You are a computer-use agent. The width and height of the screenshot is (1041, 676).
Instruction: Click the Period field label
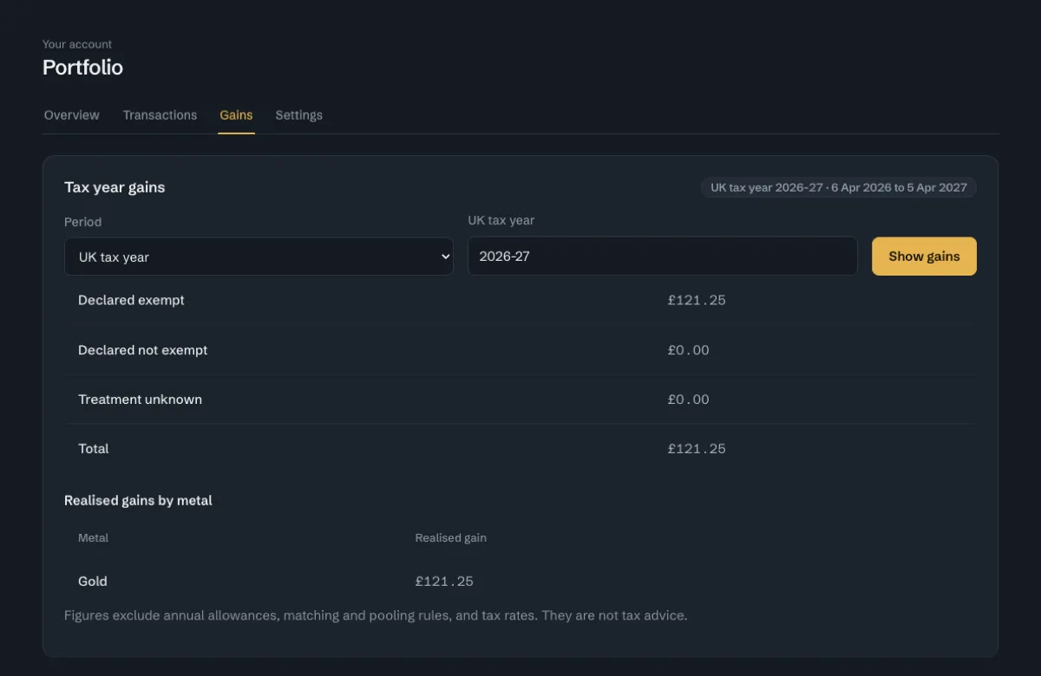(82, 222)
